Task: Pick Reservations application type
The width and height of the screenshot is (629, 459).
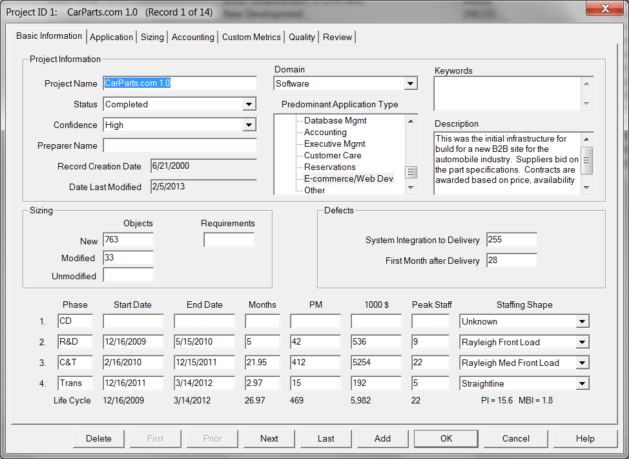Action: pos(330,167)
